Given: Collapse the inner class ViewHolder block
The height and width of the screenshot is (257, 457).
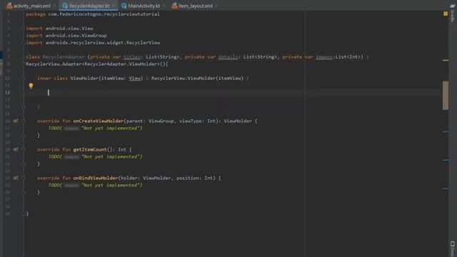Looking at the screenshot, I should [x=24, y=78].
